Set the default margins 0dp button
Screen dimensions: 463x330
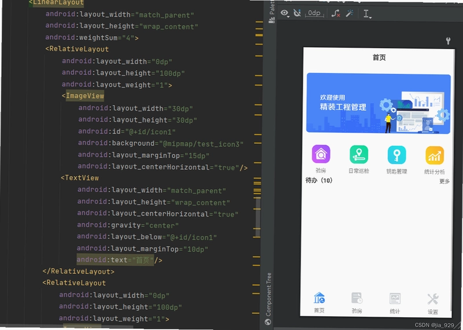point(314,13)
